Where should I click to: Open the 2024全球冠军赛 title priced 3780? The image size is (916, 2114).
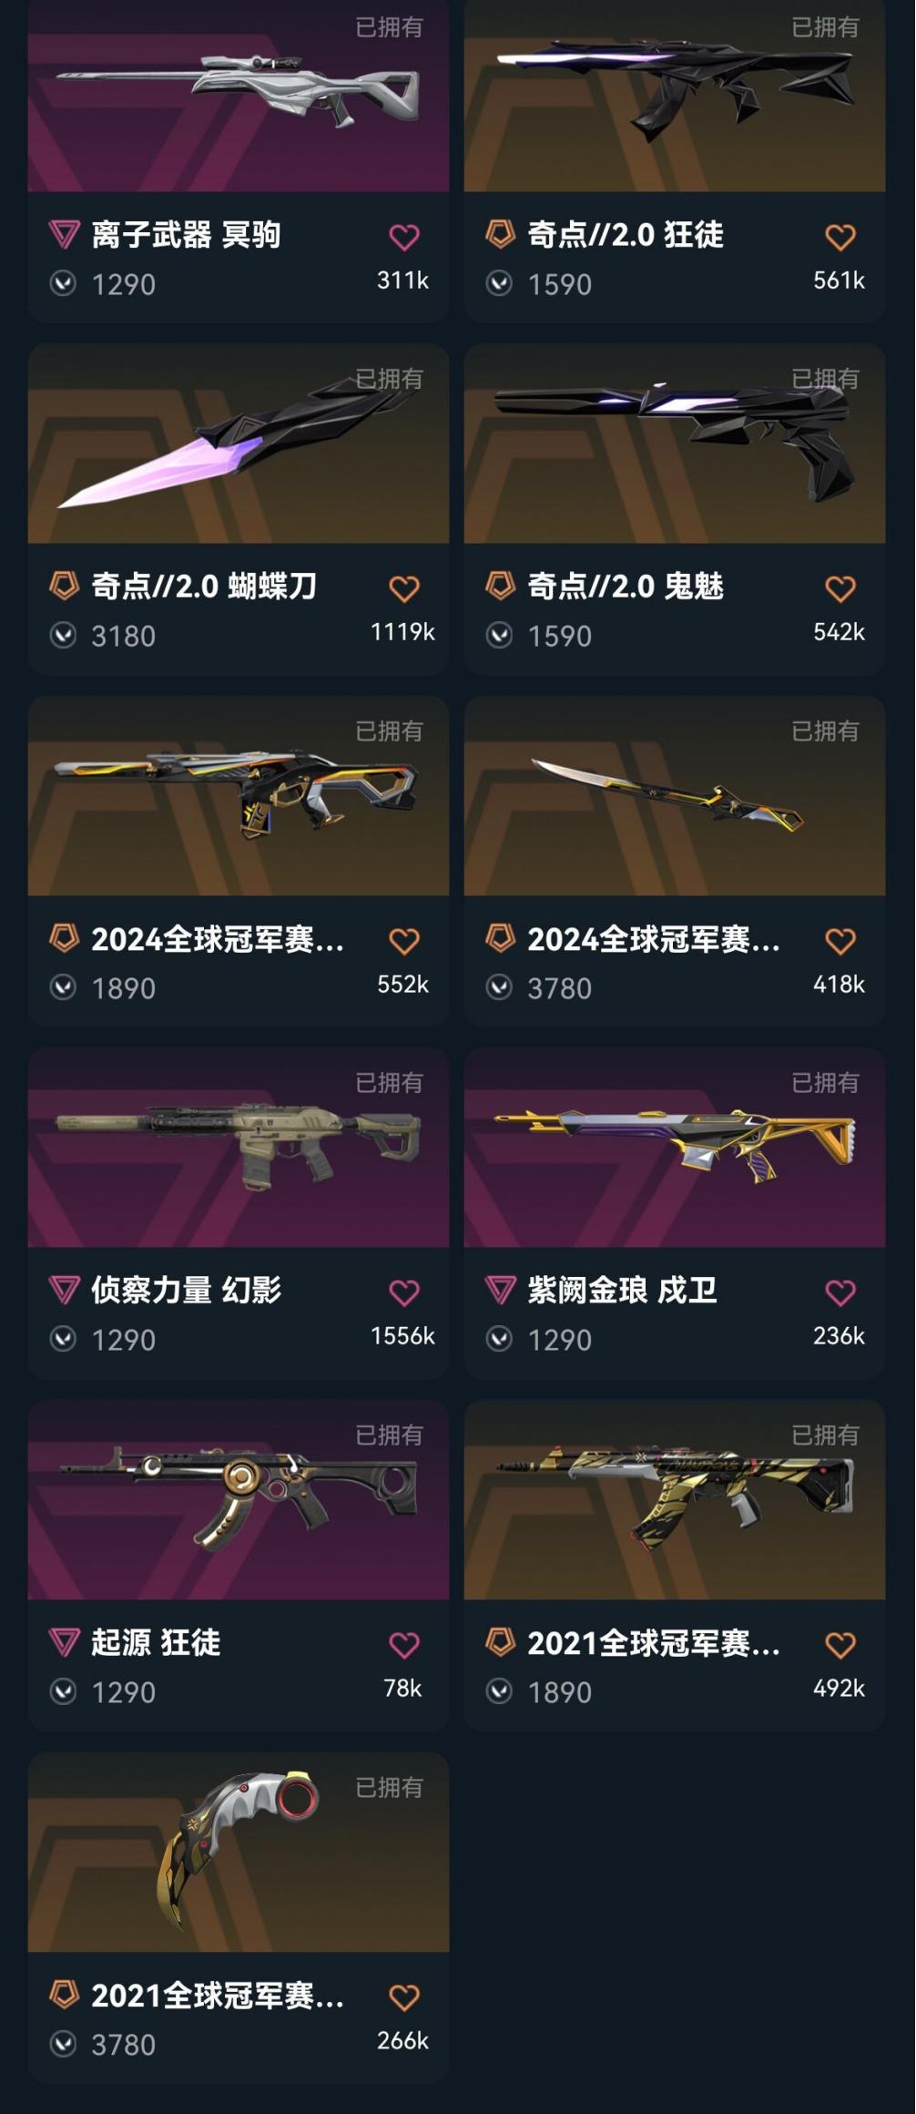click(654, 939)
